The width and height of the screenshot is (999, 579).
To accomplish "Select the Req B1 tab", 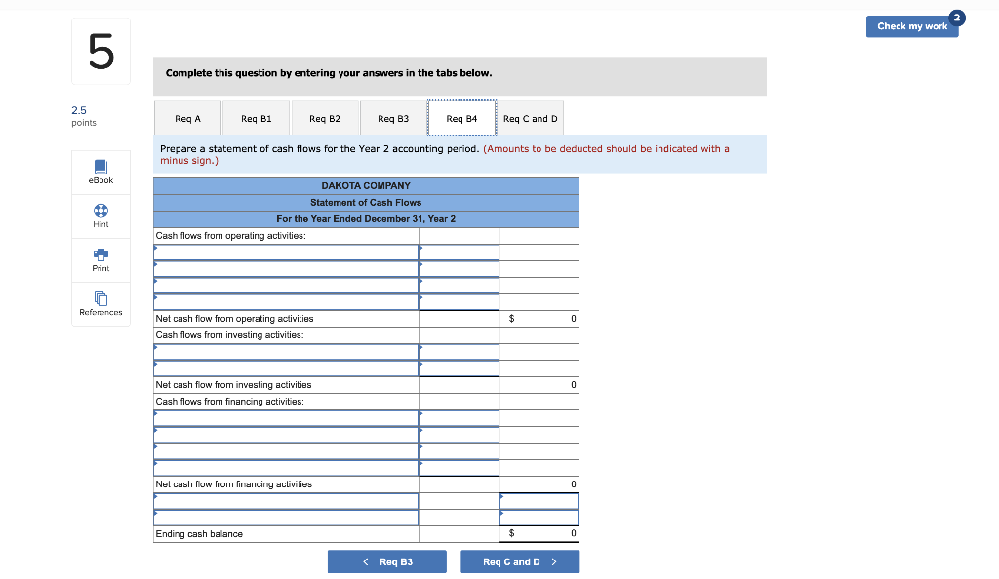I will pyautogui.click(x=256, y=118).
